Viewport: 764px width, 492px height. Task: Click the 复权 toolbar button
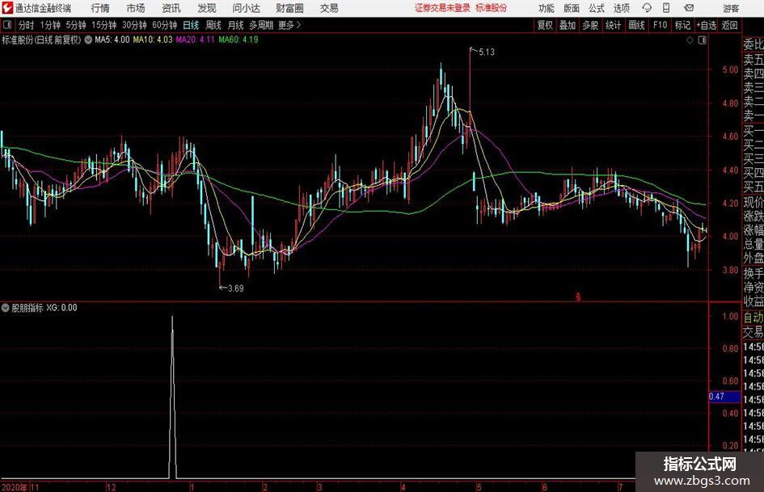pyautogui.click(x=545, y=25)
